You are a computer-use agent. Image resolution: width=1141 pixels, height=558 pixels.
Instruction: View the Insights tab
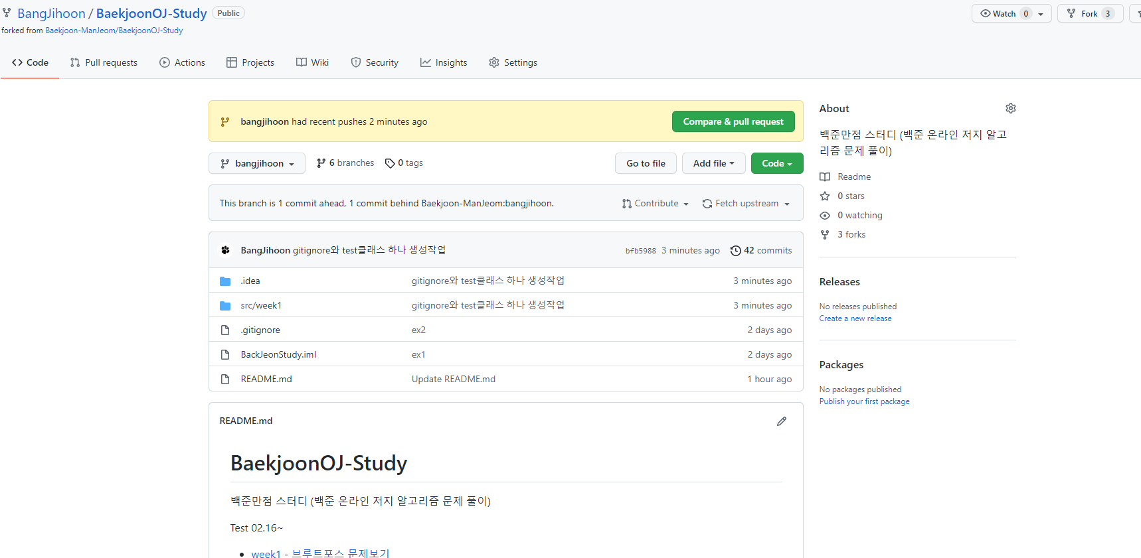pos(444,62)
